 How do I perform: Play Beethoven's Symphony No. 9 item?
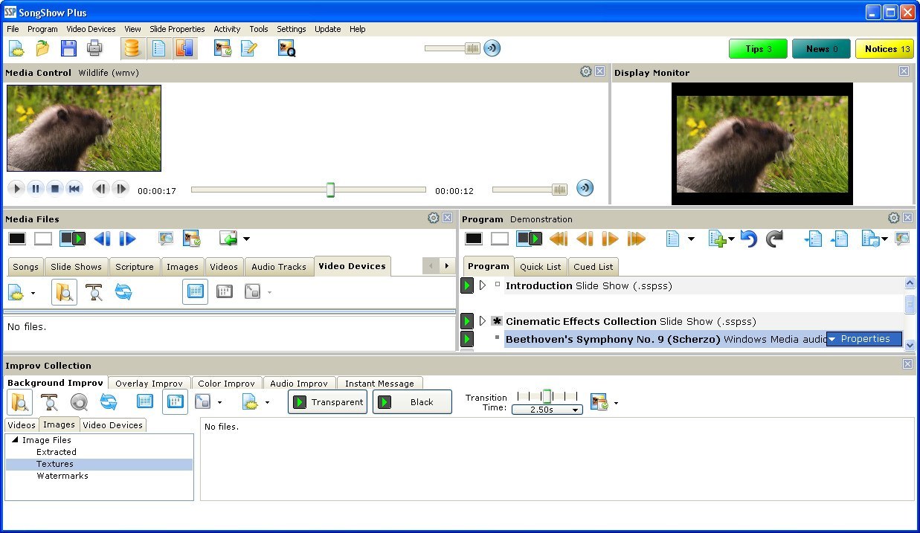[467, 339]
